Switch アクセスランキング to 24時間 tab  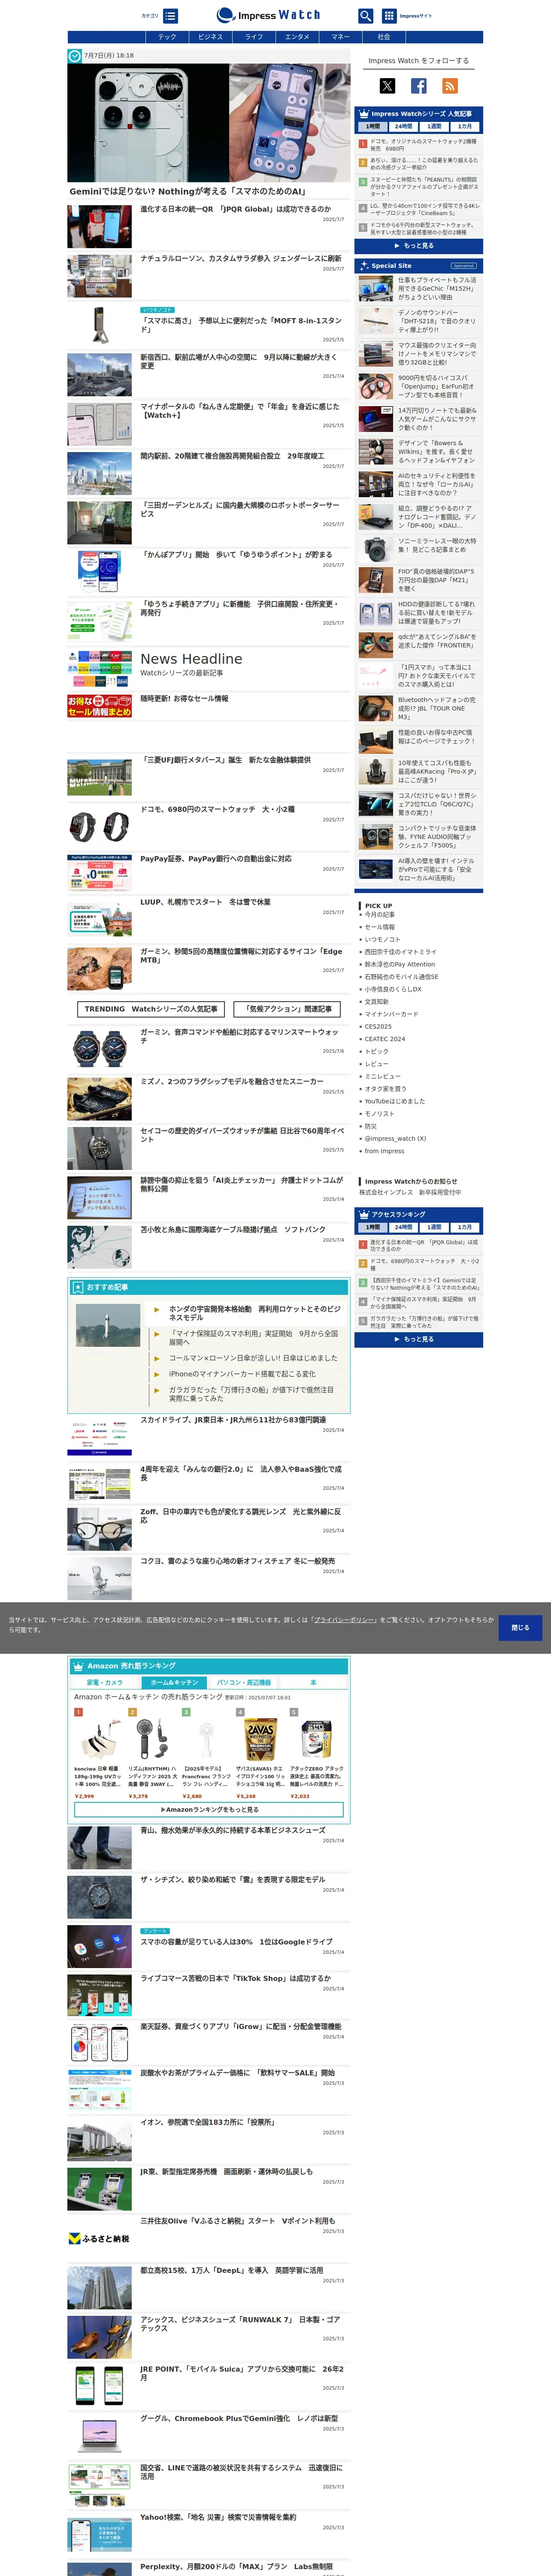click(x=403, y=1227)
